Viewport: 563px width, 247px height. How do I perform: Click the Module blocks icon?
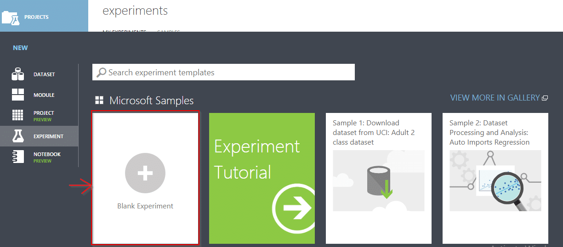pos(18,95)
